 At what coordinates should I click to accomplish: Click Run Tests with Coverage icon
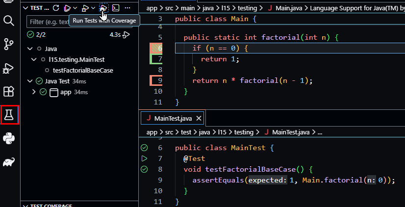click(x=103, y=8)
